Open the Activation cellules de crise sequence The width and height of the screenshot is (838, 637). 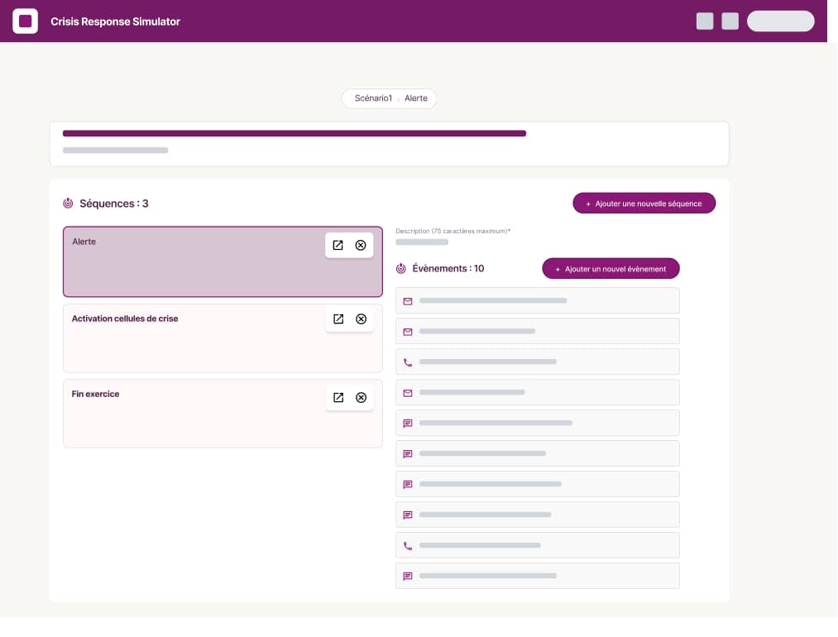(338, 319)
